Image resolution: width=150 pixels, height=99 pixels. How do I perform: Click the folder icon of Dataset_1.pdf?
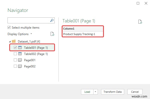click(14, 41)
